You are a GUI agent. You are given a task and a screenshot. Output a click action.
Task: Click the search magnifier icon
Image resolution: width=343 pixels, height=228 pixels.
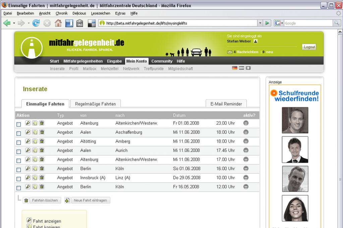[337, 23]
